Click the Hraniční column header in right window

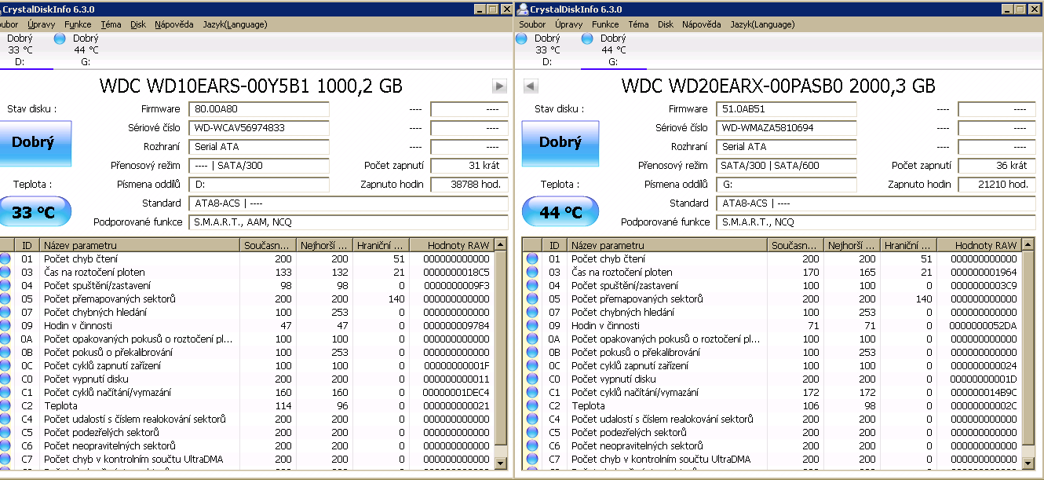[908, 245]
